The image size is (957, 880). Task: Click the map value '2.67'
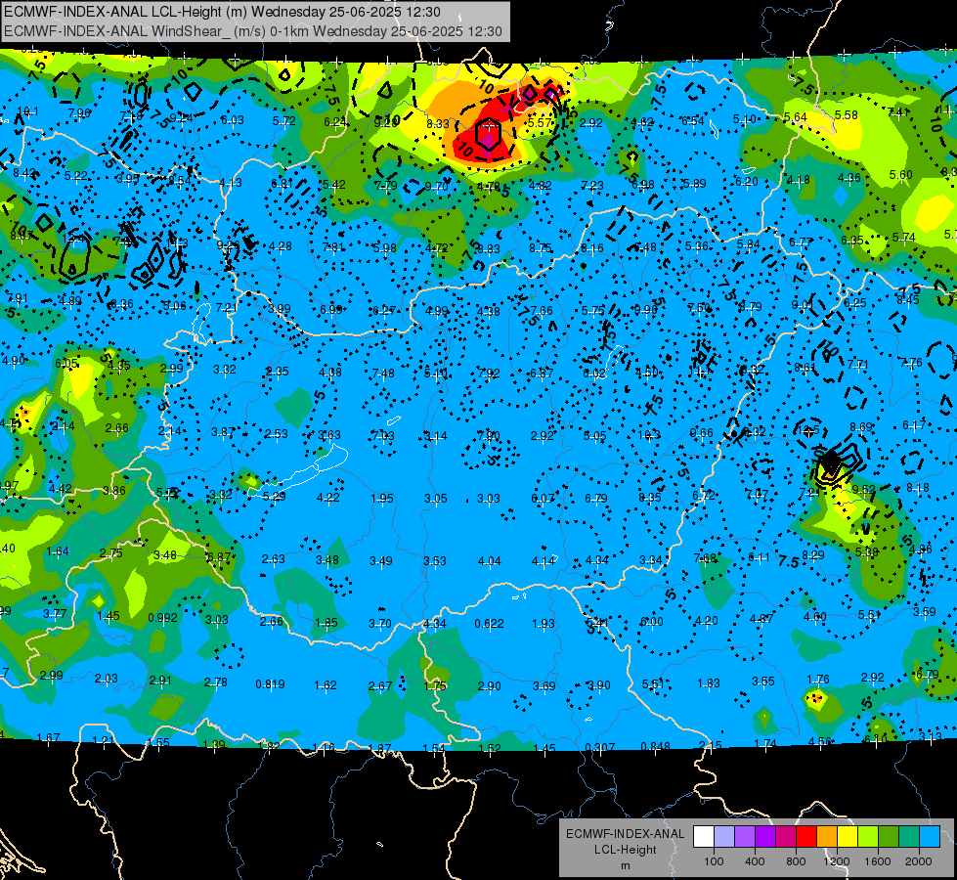click(x=379, y=686)
